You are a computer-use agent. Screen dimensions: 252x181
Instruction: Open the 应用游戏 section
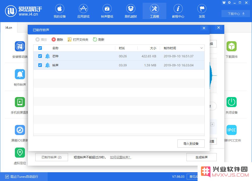[x=83, y=11]
